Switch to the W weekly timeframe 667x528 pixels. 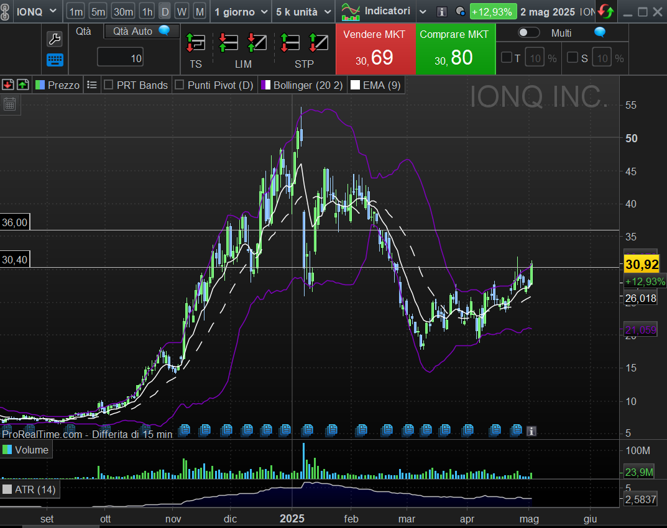coord(182,12)
